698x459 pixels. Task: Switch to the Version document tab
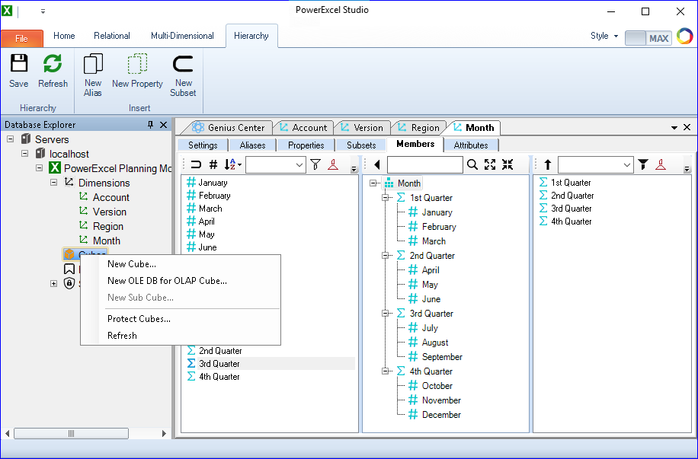click(x=363, y=128)
